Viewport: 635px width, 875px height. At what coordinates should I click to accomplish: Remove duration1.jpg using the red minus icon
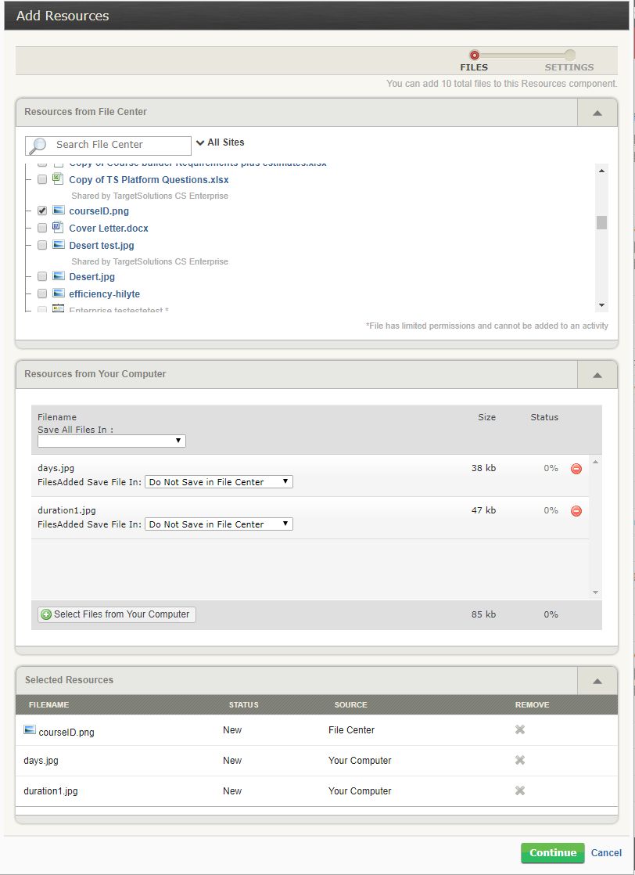point(576,511)
